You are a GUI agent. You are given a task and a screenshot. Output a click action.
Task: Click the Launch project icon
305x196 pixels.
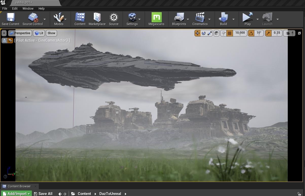pos(267,19)
